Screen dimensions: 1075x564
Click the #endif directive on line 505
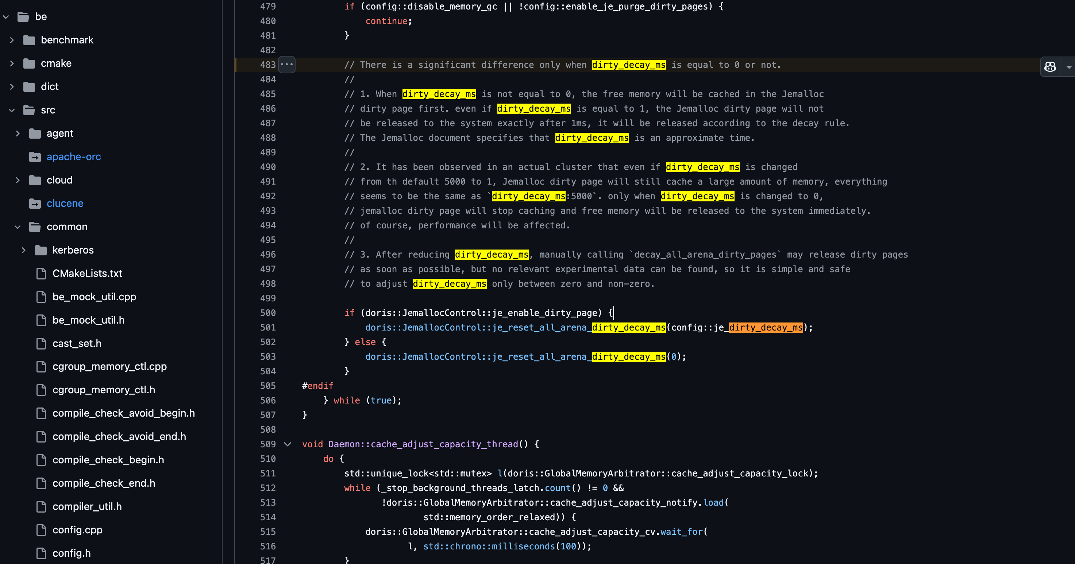coord(317,386)
